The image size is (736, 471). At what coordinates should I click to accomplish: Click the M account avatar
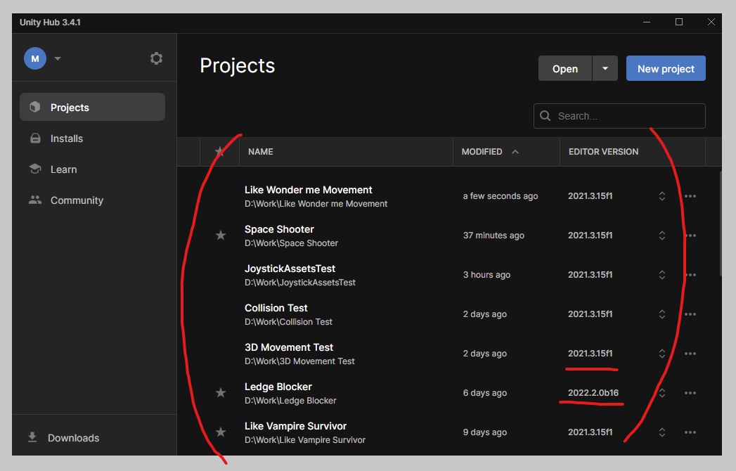coord(35,58)
